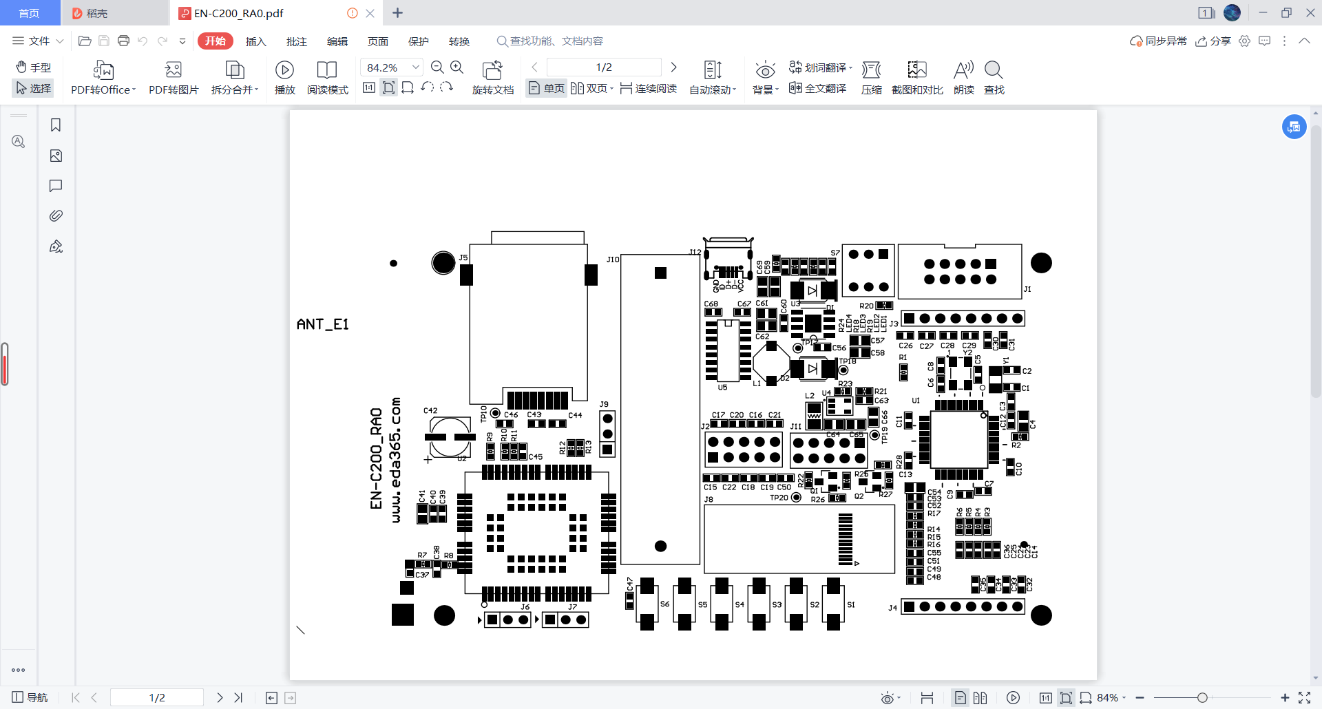Viewport: 1322px width, 709px height.
Task: Click the PDF转Office convert icon
Action: 103,70
